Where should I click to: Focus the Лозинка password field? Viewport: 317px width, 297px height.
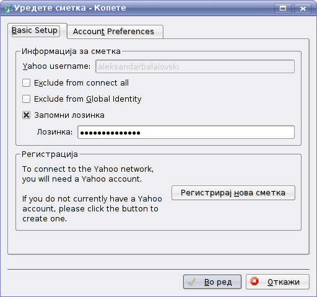pyautogui.click(x=186, y=132)
